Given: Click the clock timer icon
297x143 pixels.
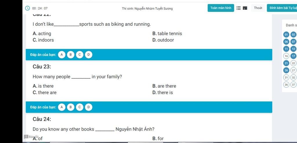Looking at the screenshot, I should click(28, 8).
